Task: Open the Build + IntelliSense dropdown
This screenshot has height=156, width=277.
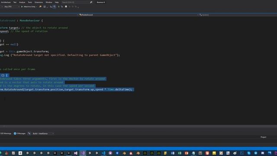Action: (x=43, y=133)
